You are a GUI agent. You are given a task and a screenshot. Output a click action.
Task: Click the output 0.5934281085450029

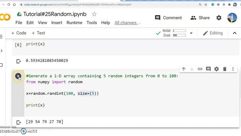pos(47,60)
